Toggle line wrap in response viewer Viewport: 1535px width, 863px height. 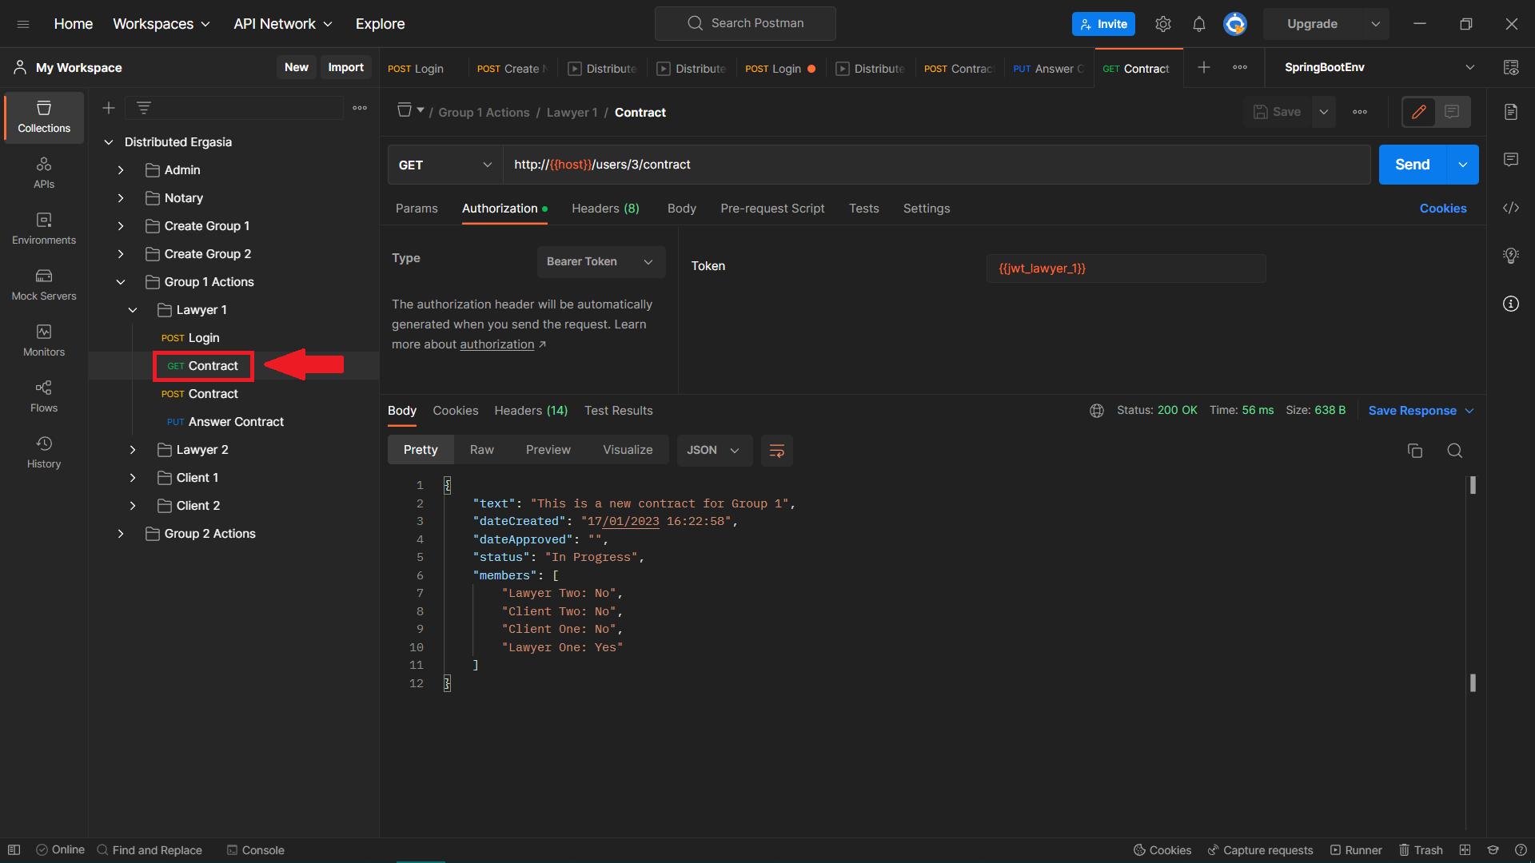tap(777, 451)
